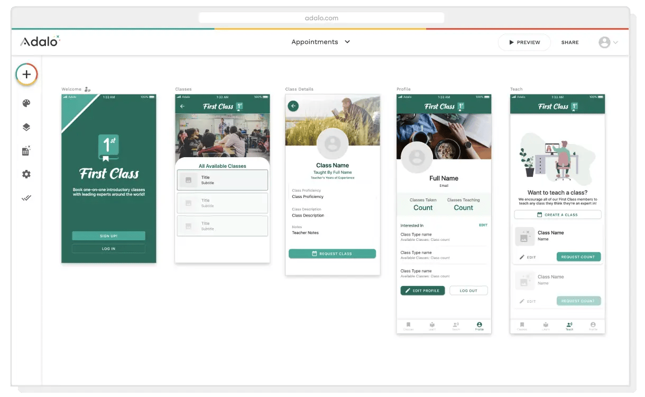Select Teach tab in Teach screen navbar
Image resolution: width=645 pixels, height=397 pixels.
pos(569,326)
